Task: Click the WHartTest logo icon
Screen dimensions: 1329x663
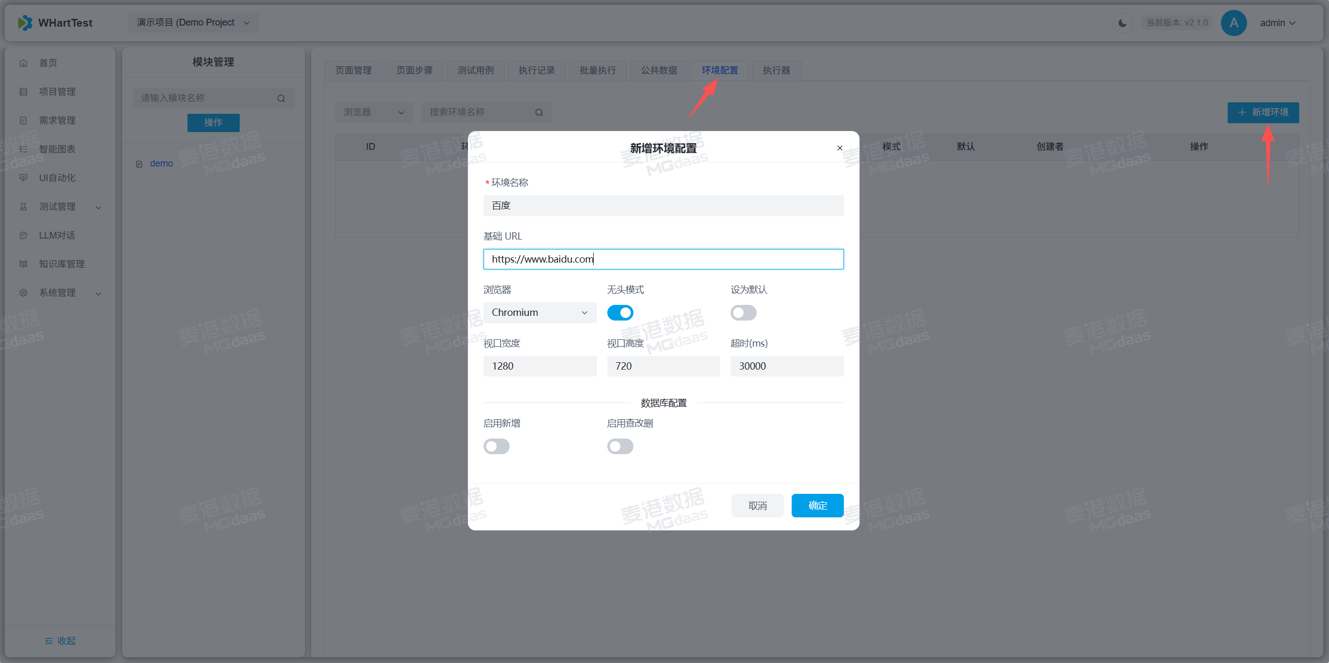Action: pyautogui.click(x=25, y=23)
